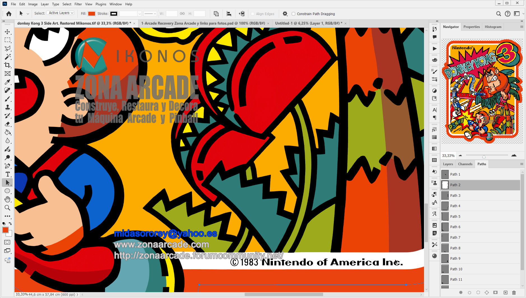Open the Paths panel menu
Viewport: 526px width, 298px height.
click(522, 164)
